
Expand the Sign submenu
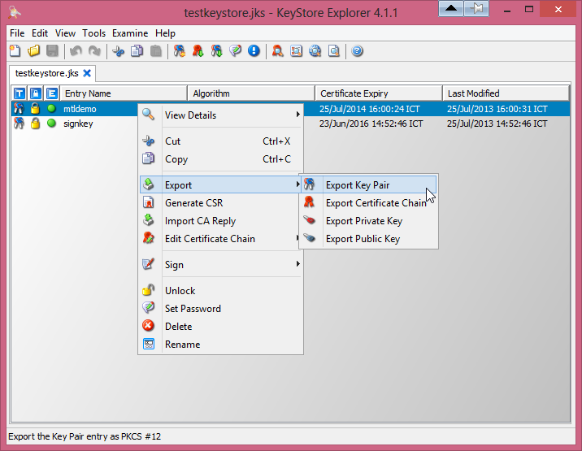(221, 265)
